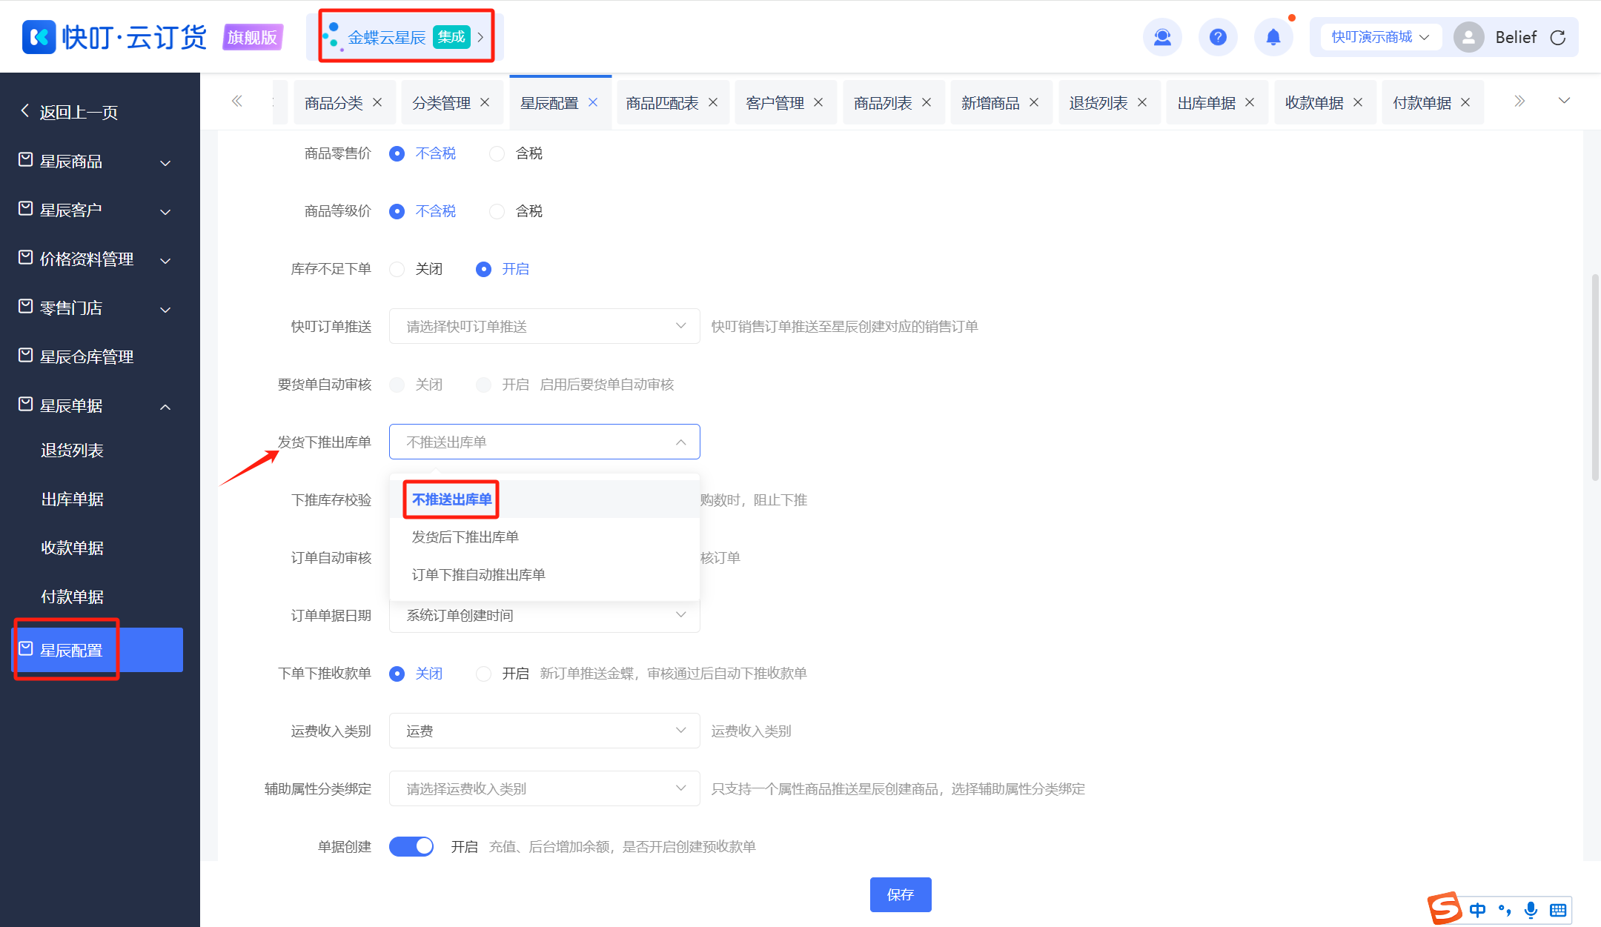1601x927 pixels.
Task: Collapse the 发货下推出库单 dropdown
Action: point(545,442)
